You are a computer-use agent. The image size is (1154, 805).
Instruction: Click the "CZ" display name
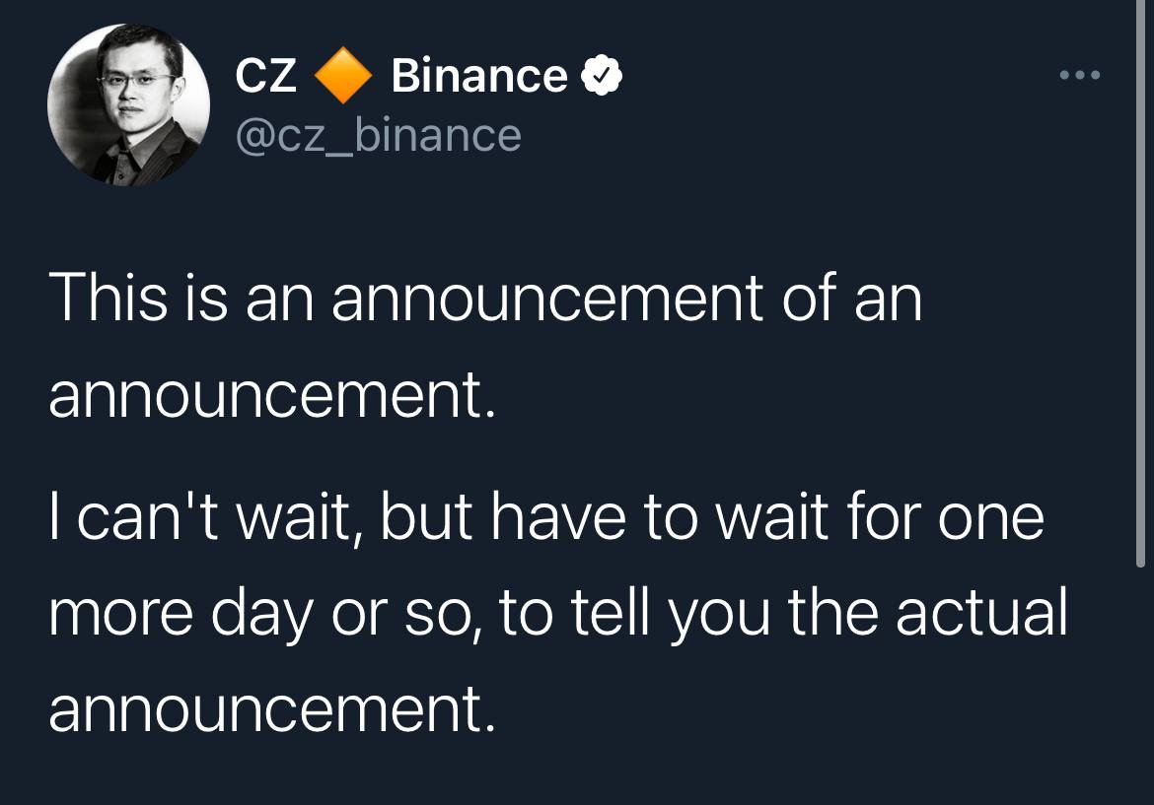pos(266,77)
